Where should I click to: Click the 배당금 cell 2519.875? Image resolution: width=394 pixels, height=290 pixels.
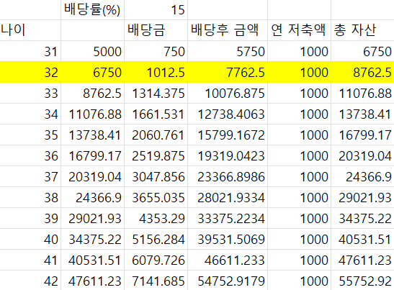point(156,155)
